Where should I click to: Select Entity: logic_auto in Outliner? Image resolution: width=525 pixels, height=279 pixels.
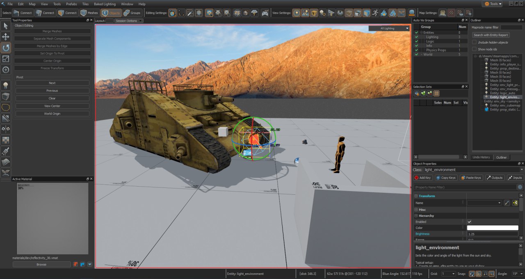(502, 93)
